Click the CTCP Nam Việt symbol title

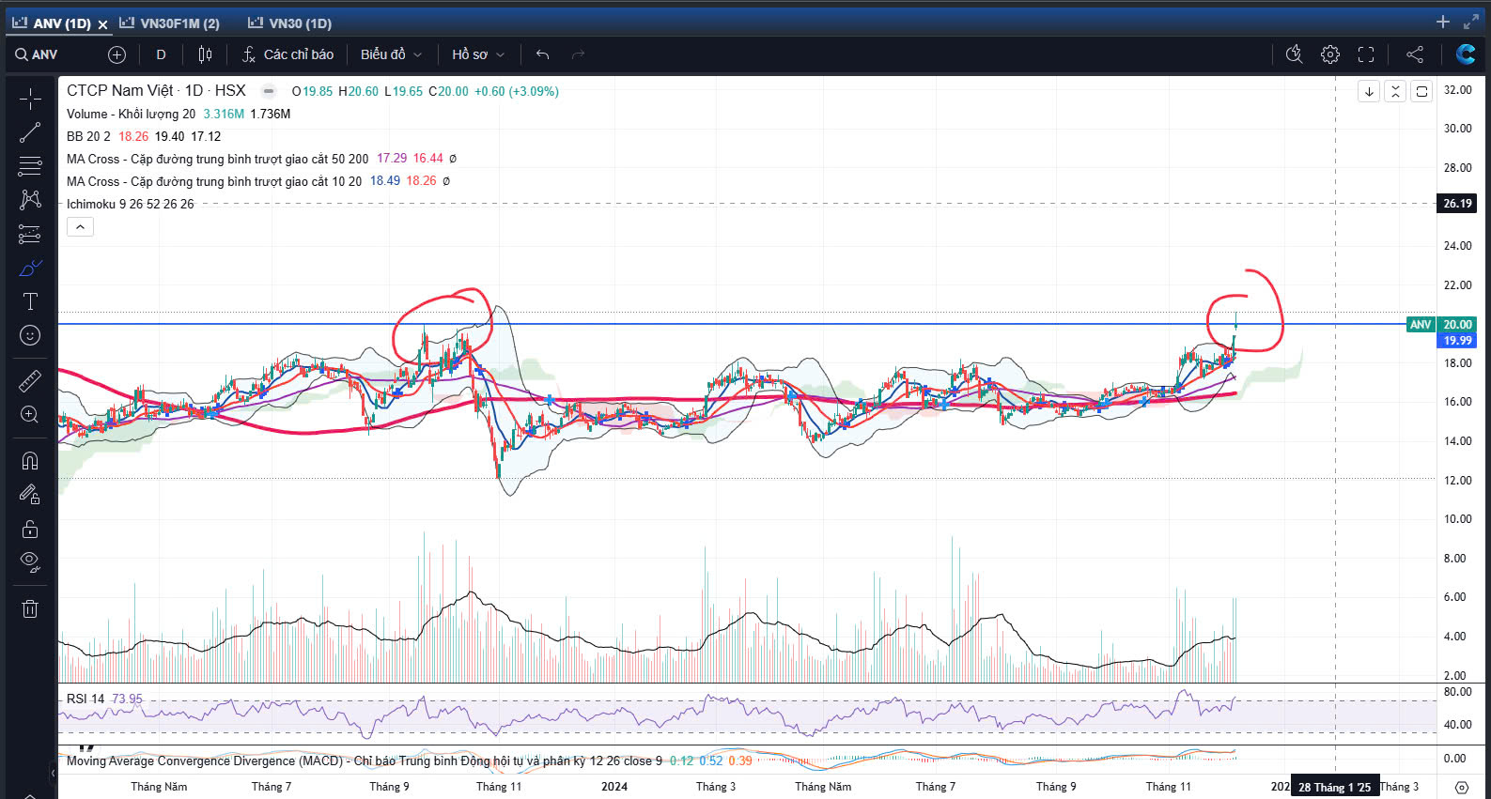click(x=156, y=91)
